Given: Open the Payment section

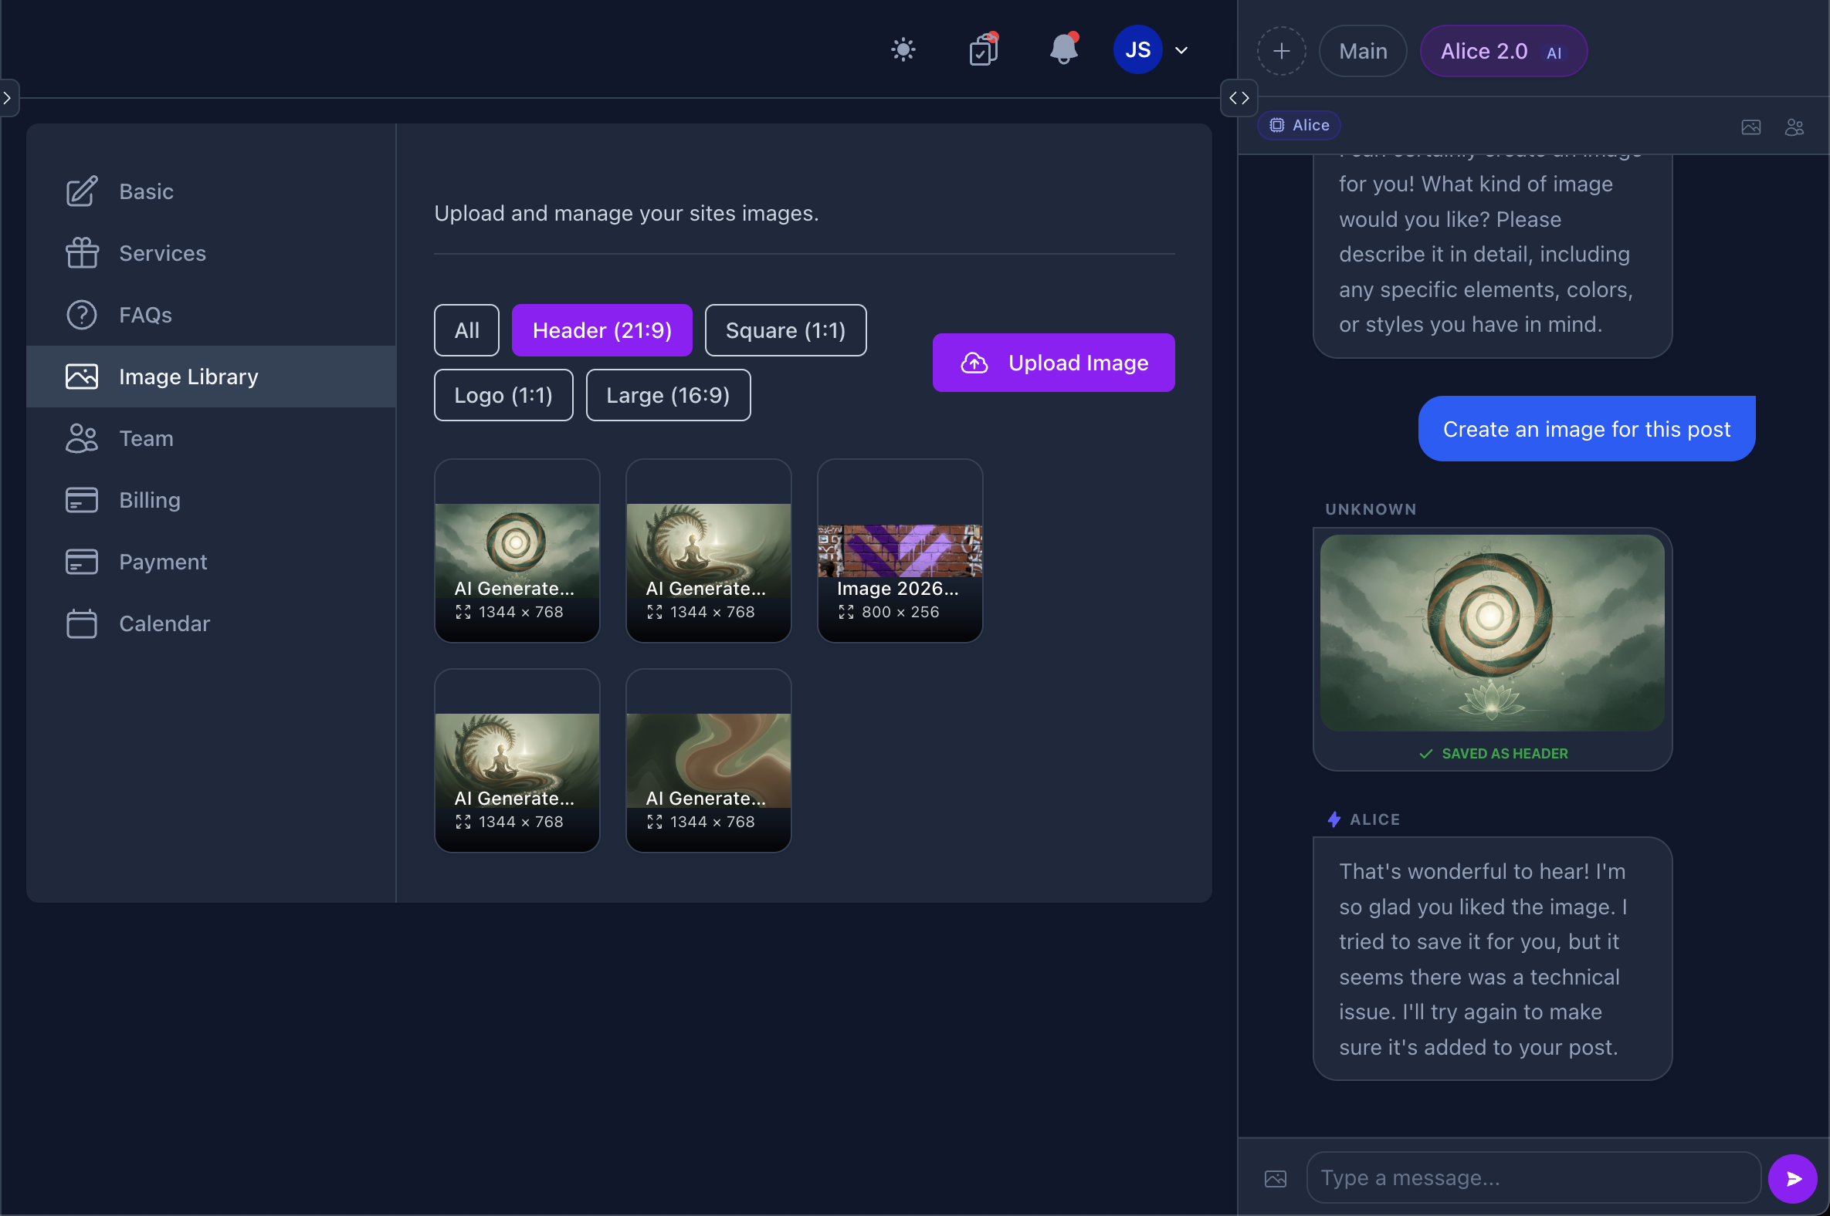Looking at the screenshot, I should (x=211, y=562).
